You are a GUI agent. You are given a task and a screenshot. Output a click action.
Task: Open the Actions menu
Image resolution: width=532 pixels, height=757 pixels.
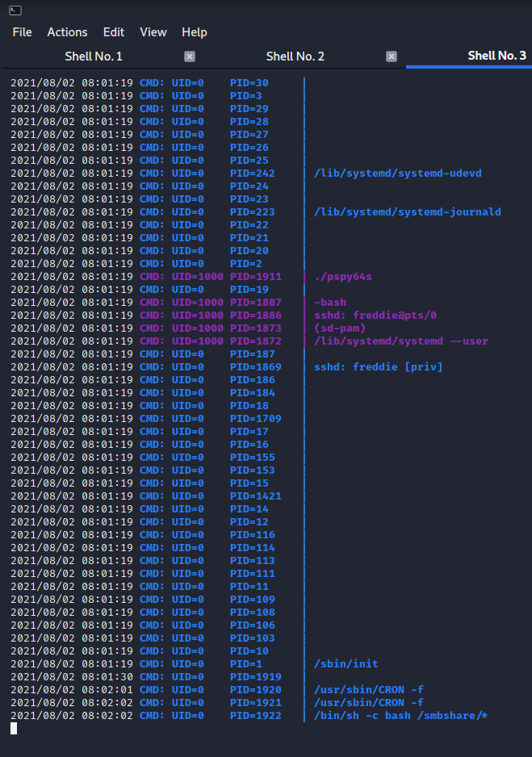[x=67, y=32]
